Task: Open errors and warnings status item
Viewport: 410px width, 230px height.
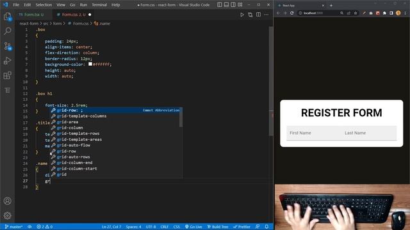Action: coord(44,227)
